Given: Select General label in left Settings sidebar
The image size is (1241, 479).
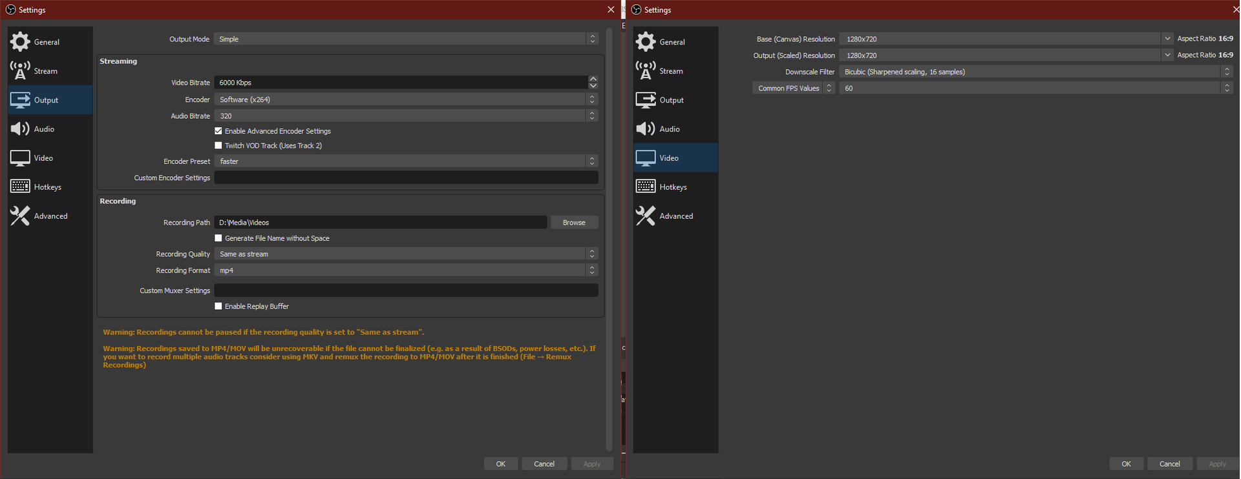Looking at the screenshot, I should [47, 42].
